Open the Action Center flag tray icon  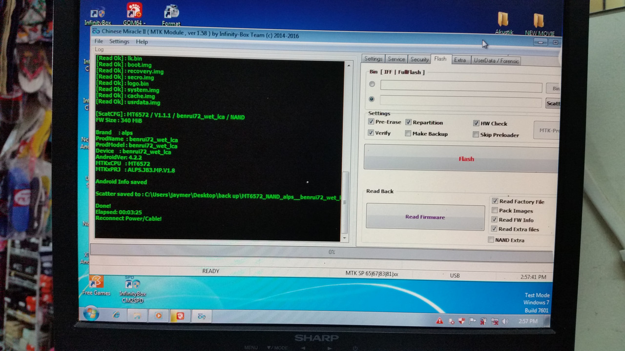(472, 321)
